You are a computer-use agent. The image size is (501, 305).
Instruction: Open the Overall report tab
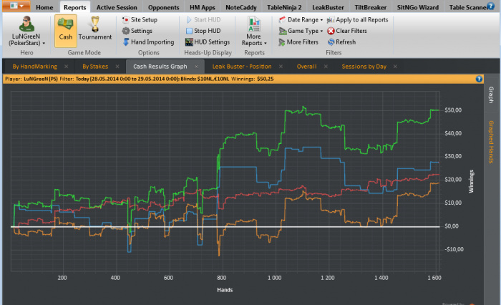tap(307, 67)
